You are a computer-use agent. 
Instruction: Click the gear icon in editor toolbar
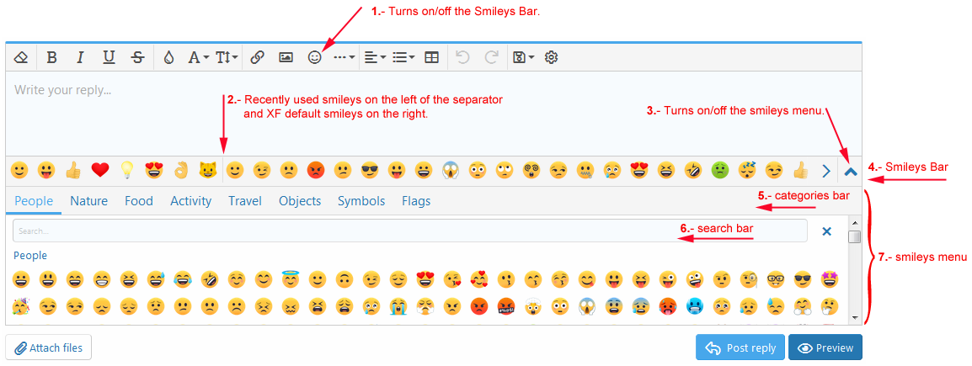[552, 57]
